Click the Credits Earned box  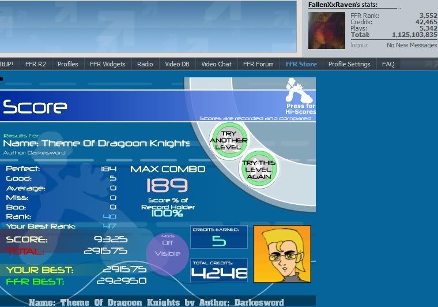tap(219, 237)
